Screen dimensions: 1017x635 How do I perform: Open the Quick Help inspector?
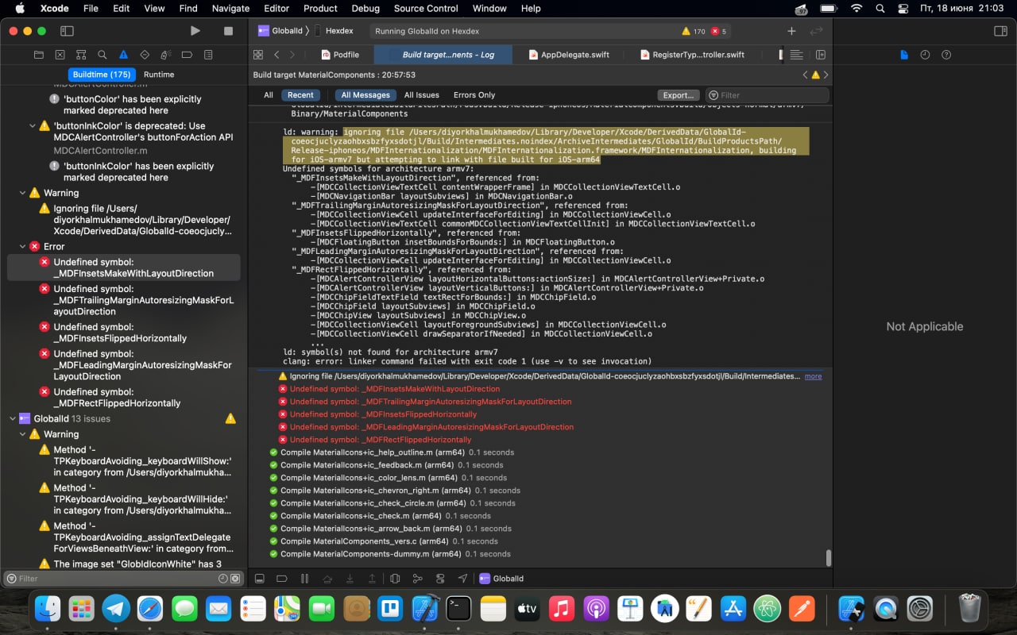[946, 55]
